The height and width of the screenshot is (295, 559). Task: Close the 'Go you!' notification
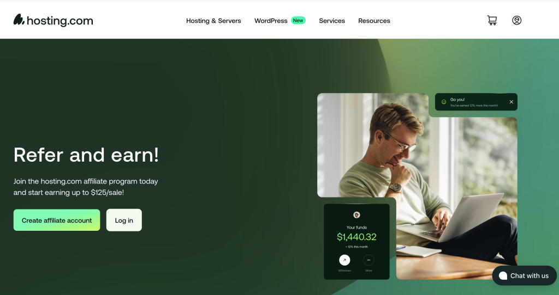(511, 102)
